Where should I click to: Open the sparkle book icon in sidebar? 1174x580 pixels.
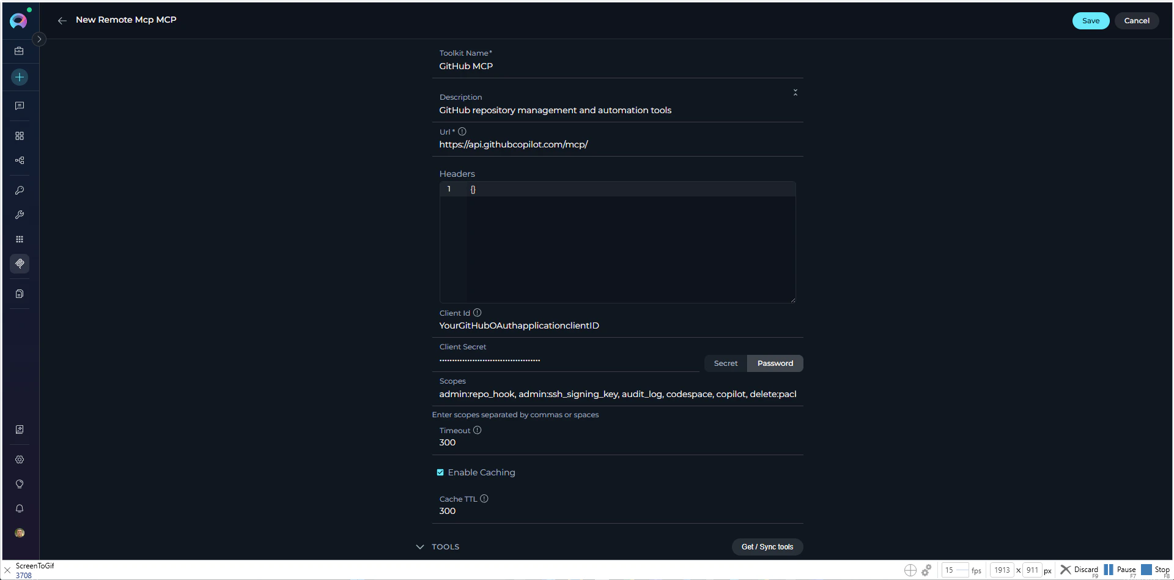20,429
